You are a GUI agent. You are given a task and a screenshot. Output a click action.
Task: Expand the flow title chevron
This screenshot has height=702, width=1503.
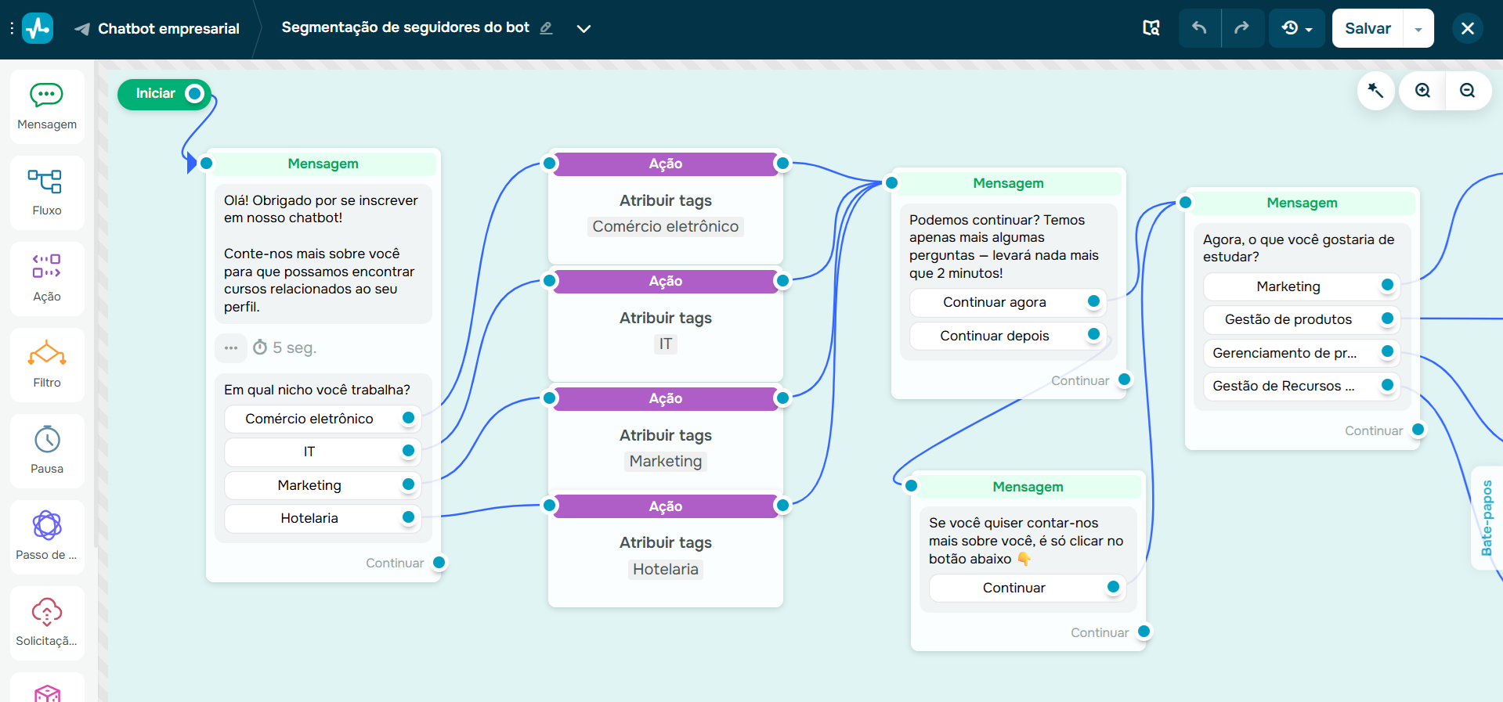(583, 29)
